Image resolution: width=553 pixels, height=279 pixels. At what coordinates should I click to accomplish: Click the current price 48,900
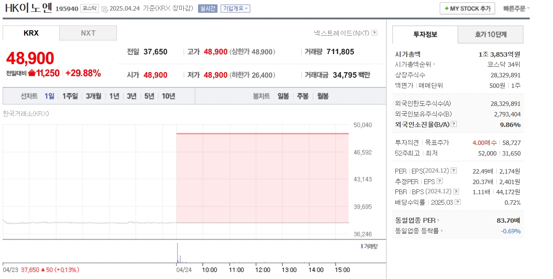point(30,58)
